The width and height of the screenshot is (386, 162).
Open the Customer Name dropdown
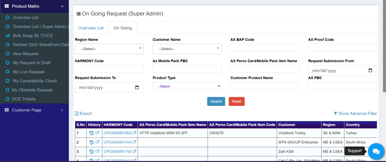tap(187, 49)
